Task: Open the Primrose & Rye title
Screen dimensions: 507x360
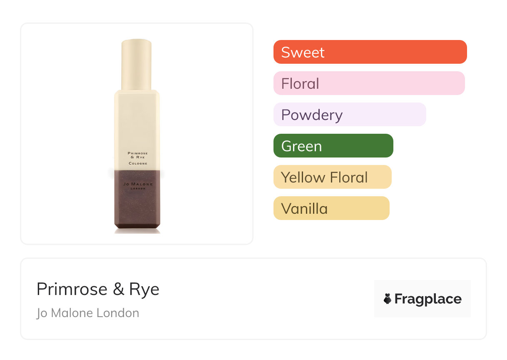Action: pyautogui.click(x=98, y=289)
